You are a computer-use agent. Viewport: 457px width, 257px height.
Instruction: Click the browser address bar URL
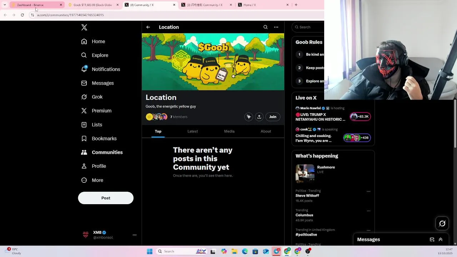point(70,15)
